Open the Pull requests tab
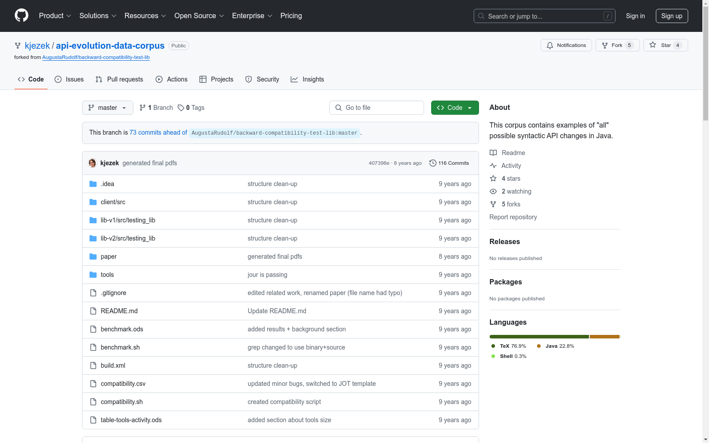 [x=119, y=79]
